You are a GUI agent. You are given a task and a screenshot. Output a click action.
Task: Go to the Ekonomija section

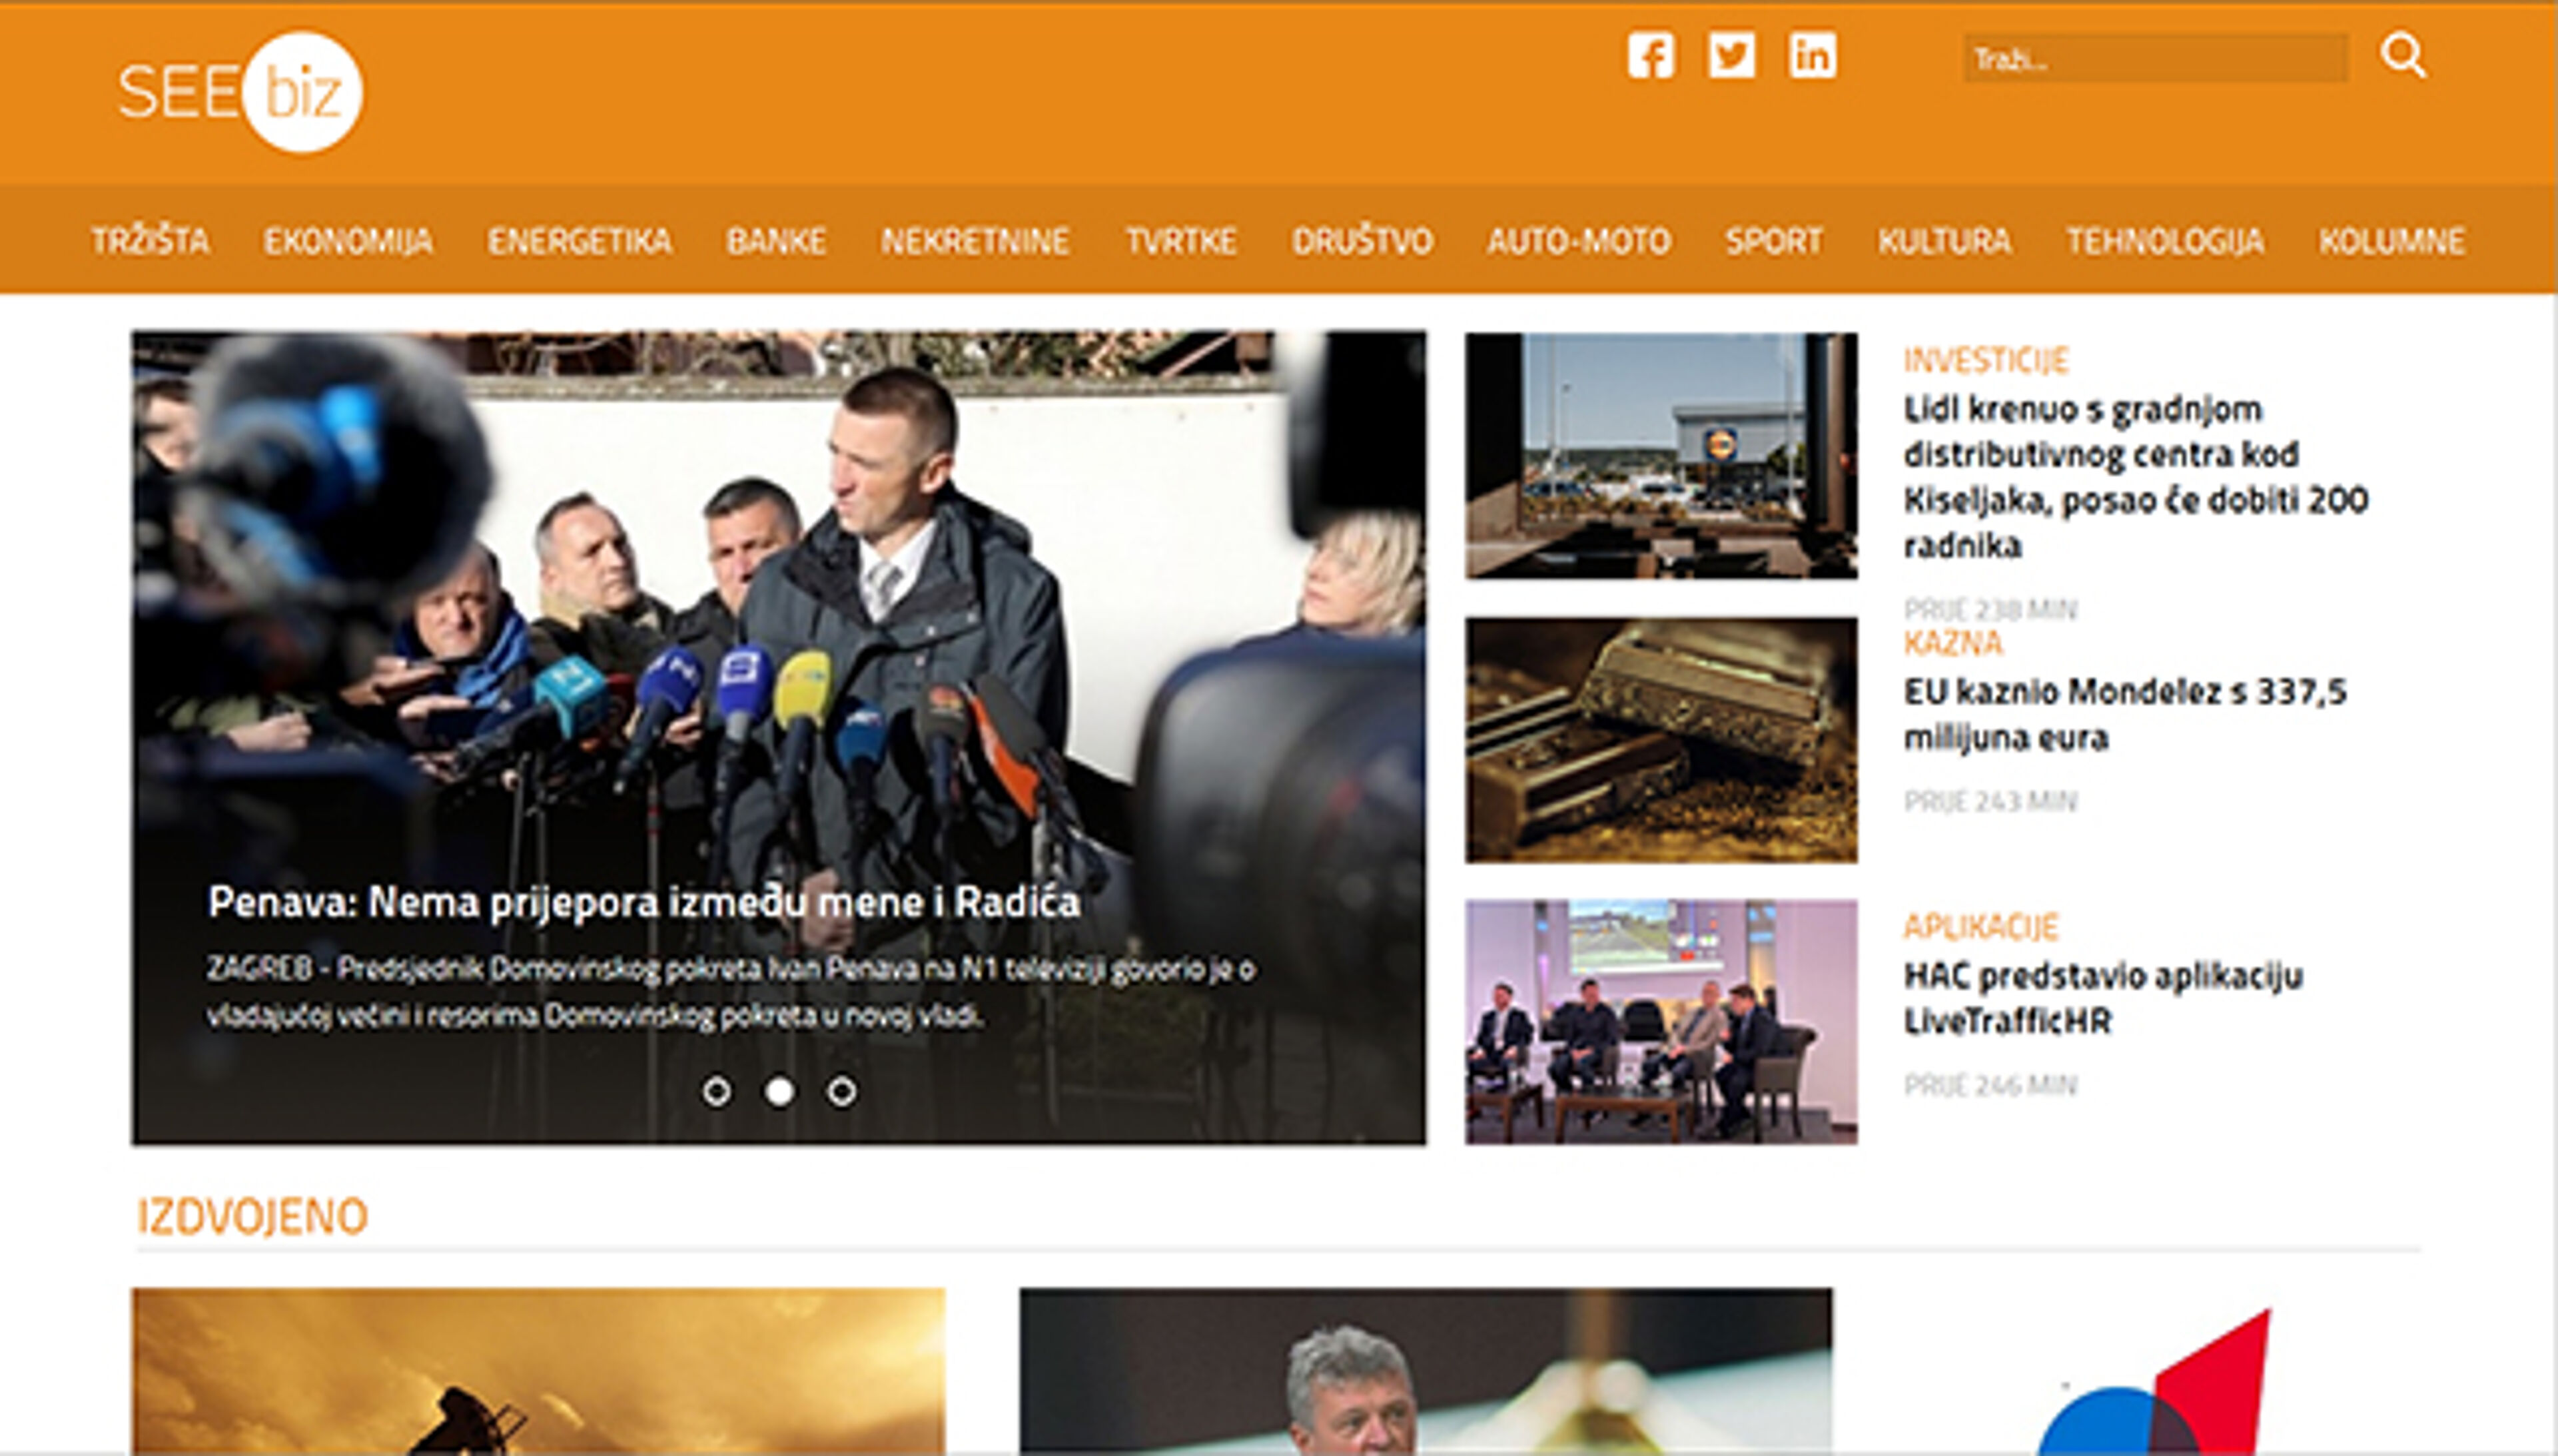coord(348,241)
